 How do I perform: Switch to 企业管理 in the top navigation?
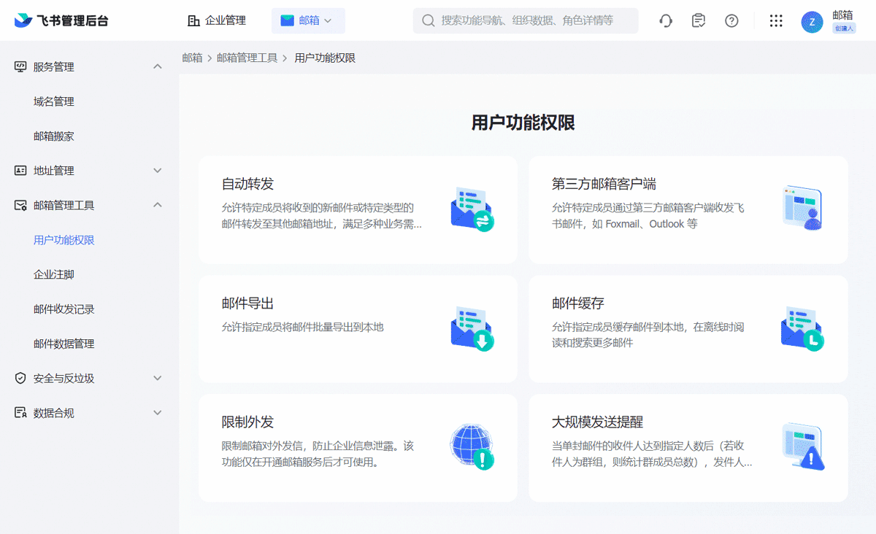click(217, 20)
